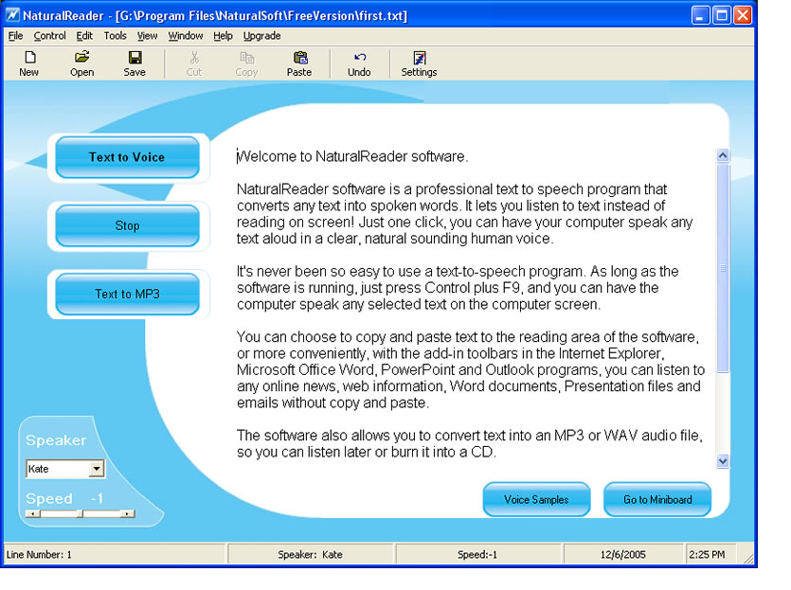Minimize the NaturalReader window
The height and width of the screenshot is (590, 791).
[699, 15]
